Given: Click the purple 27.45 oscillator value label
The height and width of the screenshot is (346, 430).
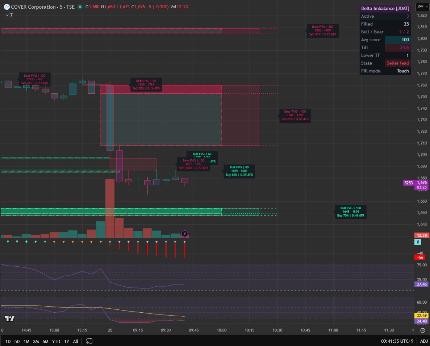Looking at the screenshot, I should tap(422, 284).
